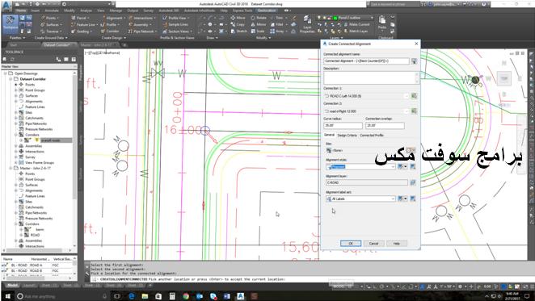This screenshot has width=535, height=301.
Task: Open the Survey ribbon tab
Action: pyautogui.click(x=148, y=10)
